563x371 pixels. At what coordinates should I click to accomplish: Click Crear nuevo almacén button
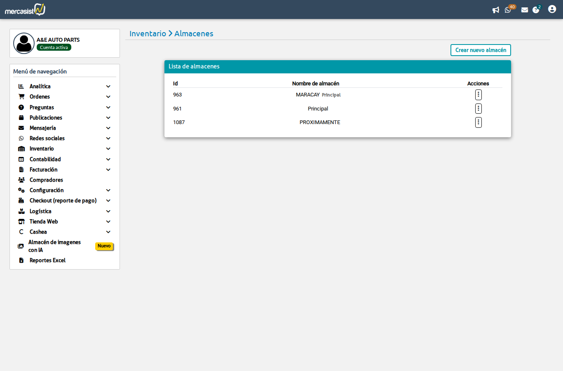[481, 50]
